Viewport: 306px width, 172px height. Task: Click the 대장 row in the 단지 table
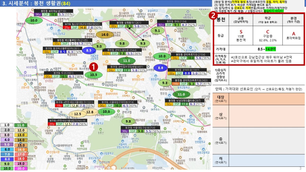click(258, 98)
